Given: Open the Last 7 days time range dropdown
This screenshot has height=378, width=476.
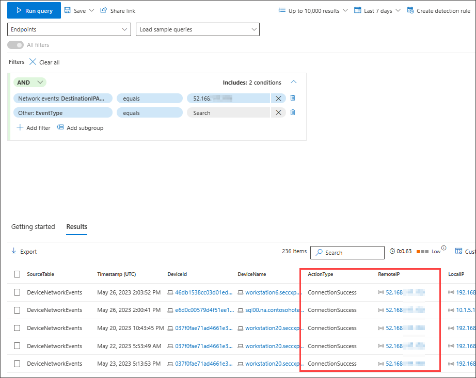Looking at the screenshot, I should click(x=377, y=10).
